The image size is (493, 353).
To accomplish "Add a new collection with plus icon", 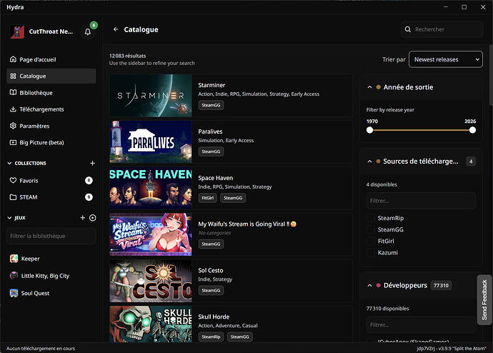I will (x=92, y=163).
